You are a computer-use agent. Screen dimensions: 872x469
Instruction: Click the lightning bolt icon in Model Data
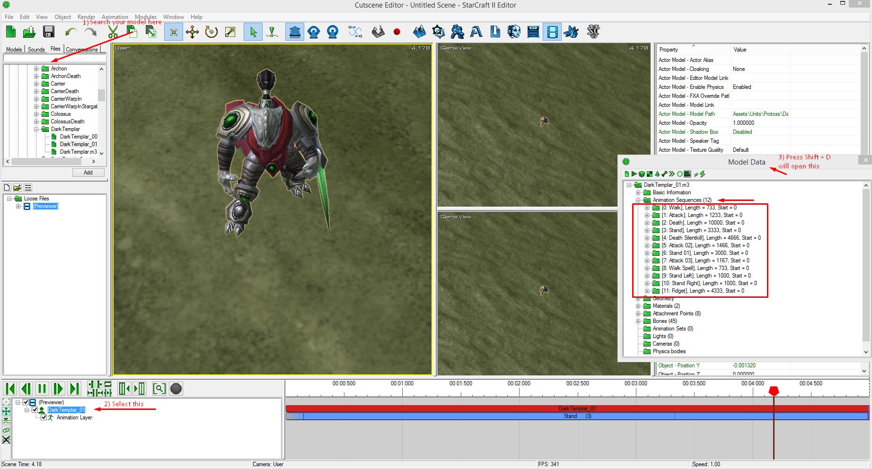(703, 174)
